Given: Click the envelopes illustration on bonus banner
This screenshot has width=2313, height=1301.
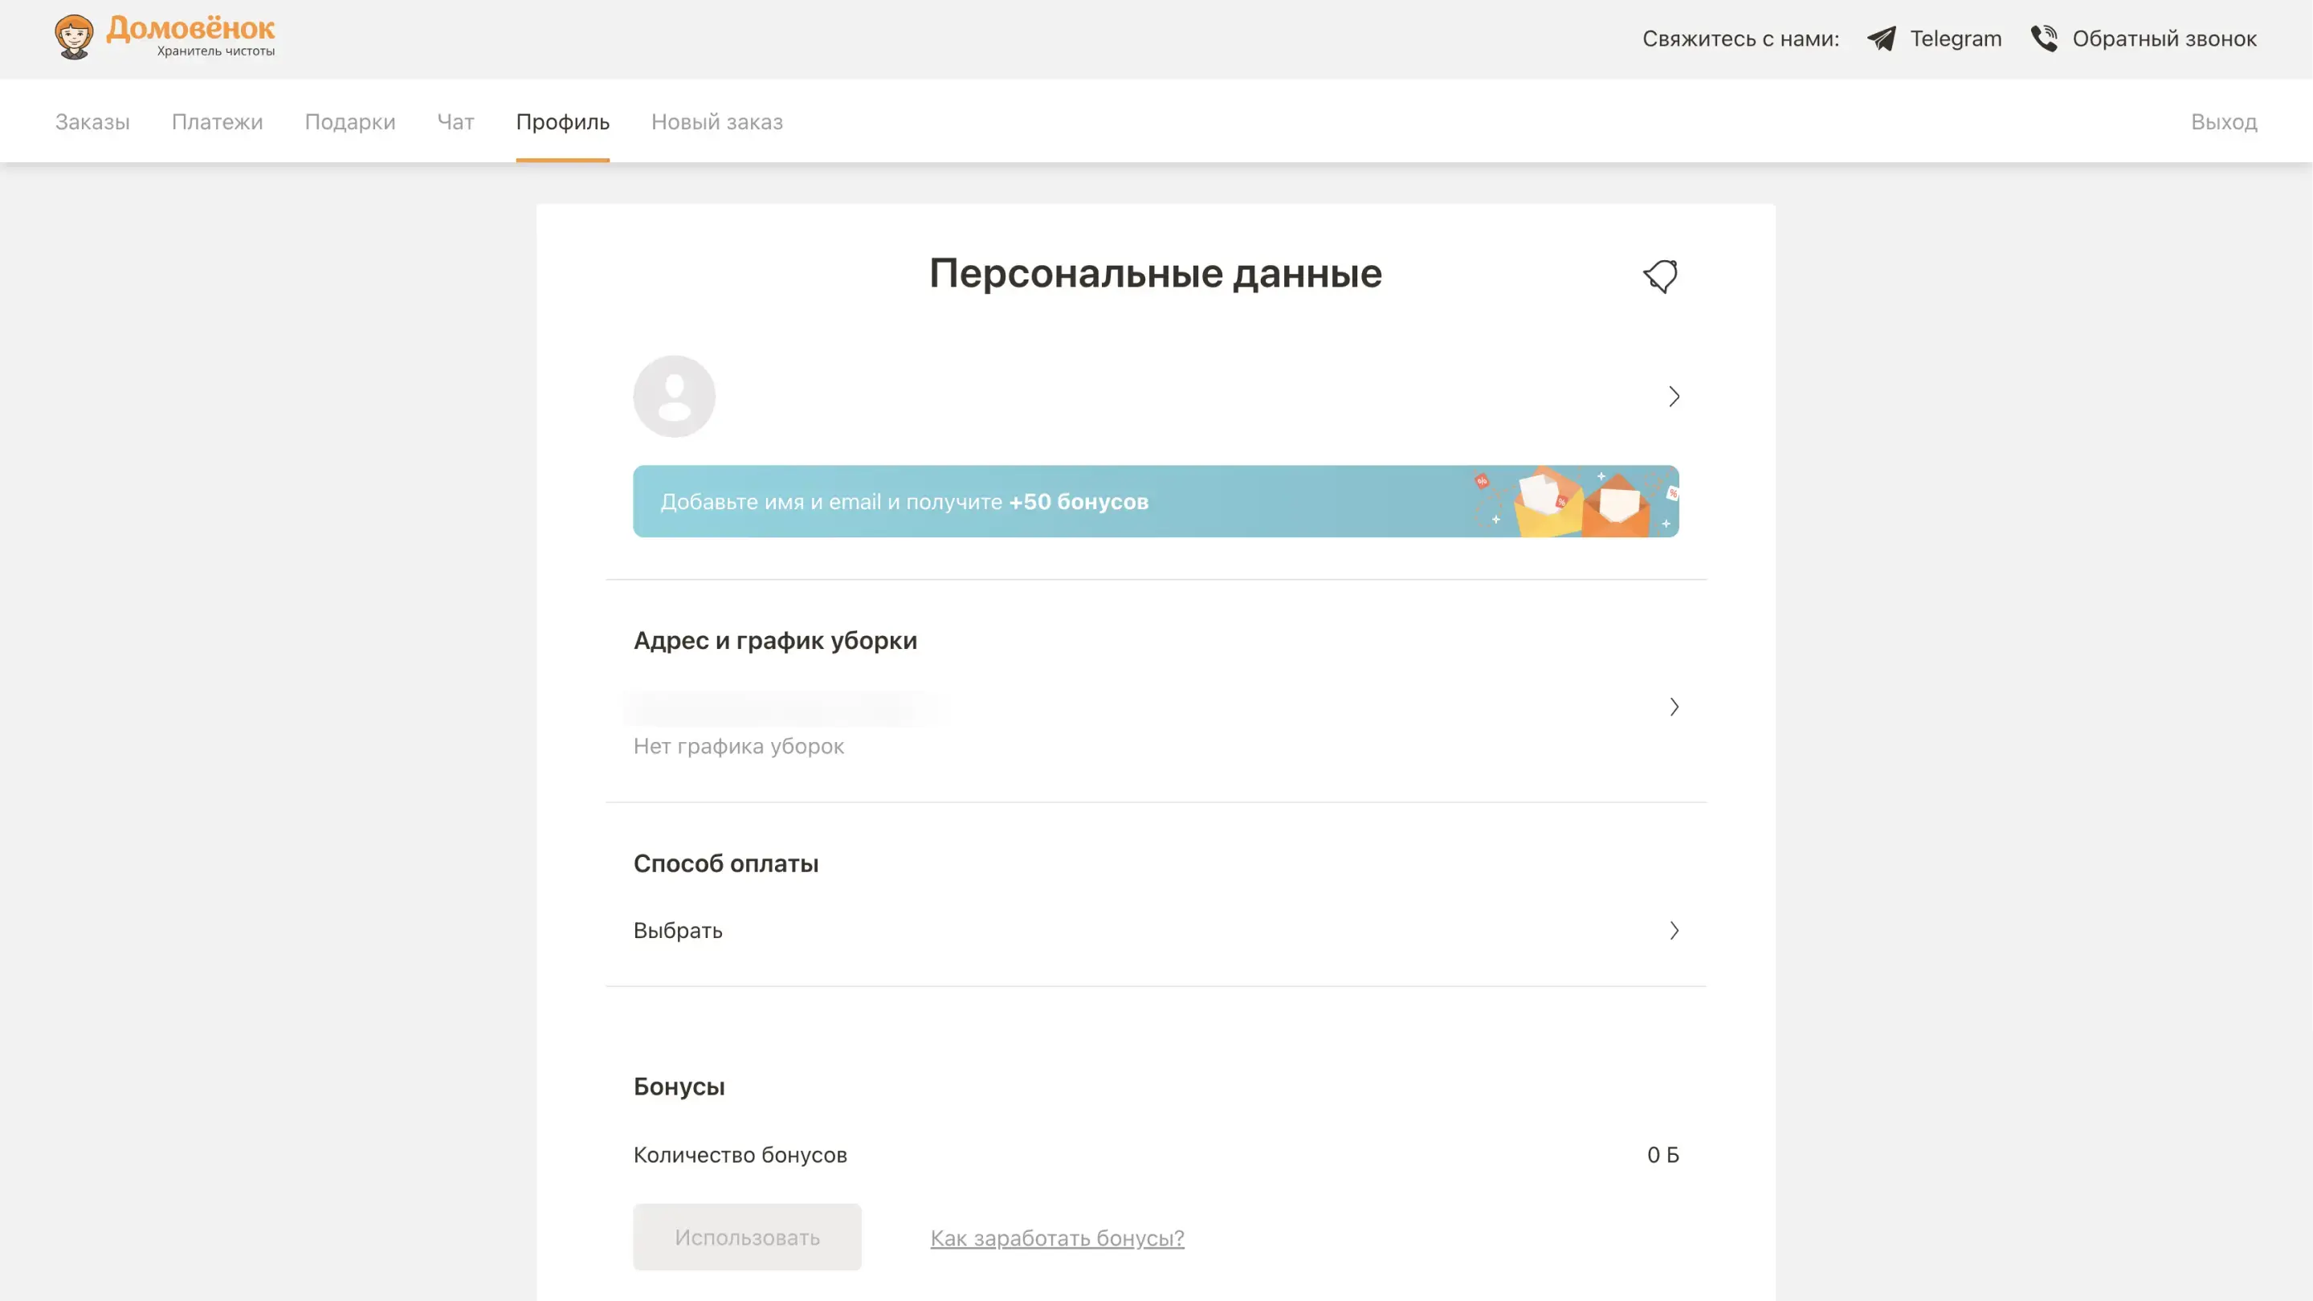Looking at the screenshot, I should click(1582, 502).
